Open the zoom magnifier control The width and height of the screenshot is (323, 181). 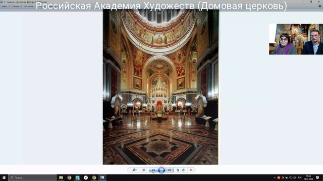point(135,170)
